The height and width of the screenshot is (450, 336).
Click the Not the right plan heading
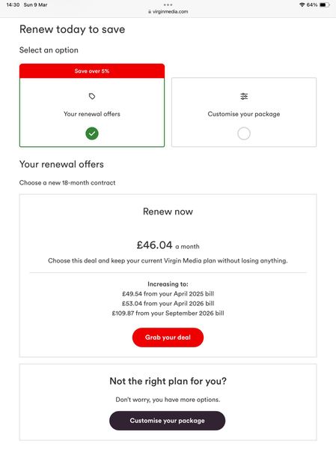[x=168, y=381]
